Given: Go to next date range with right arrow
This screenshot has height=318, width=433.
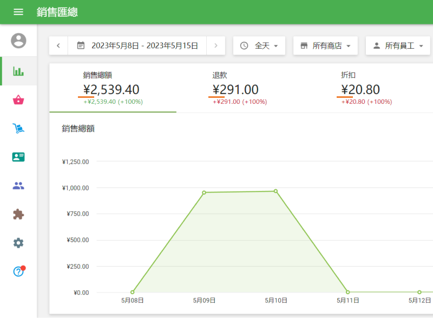Looking at the screenshot, I should click(215, 45).
